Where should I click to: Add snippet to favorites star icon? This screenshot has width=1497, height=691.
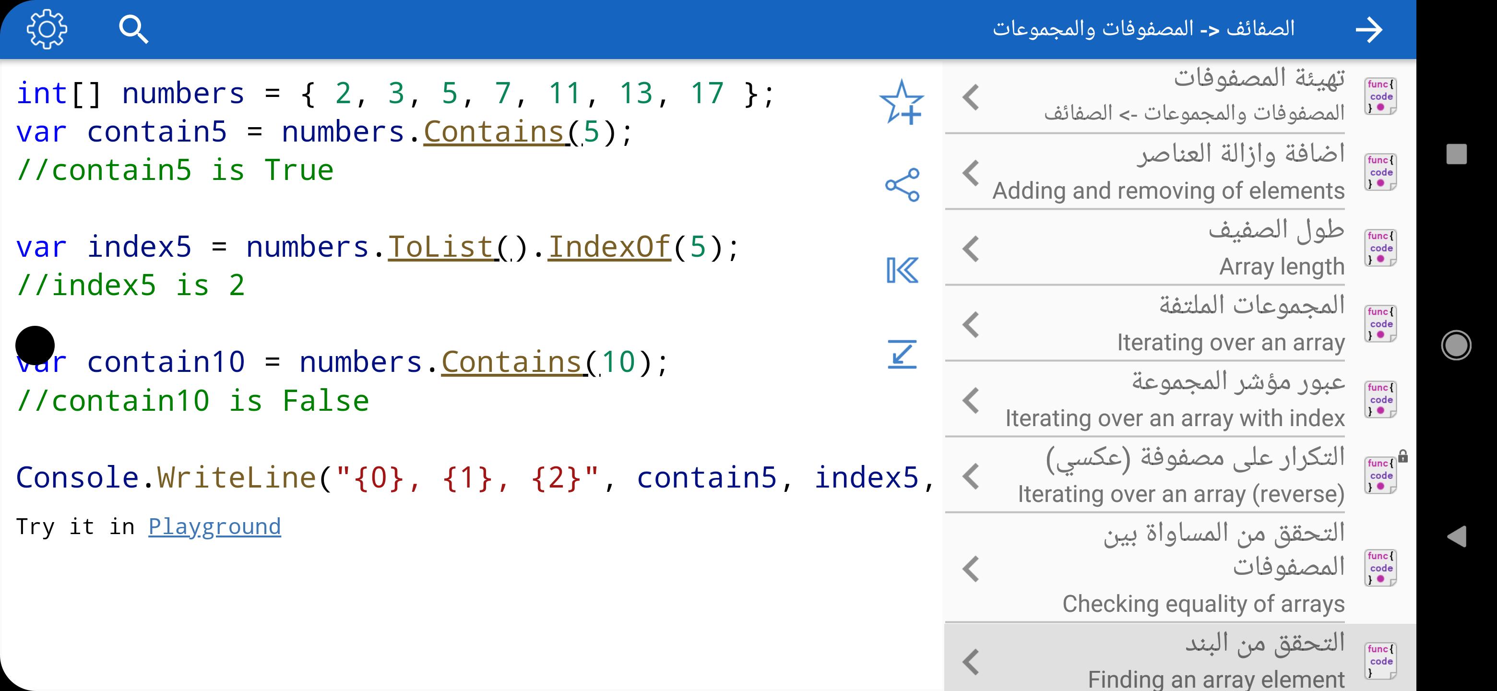tap(902, 102)
